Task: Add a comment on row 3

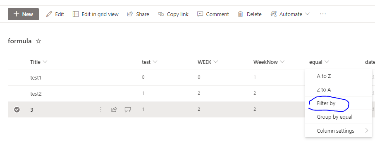Action: point(128,110)
